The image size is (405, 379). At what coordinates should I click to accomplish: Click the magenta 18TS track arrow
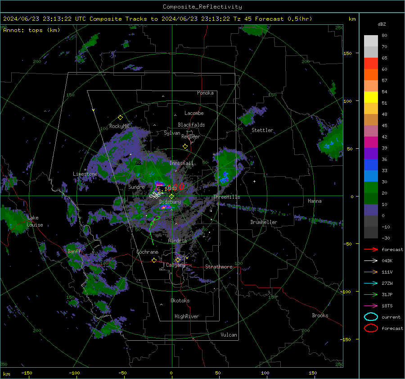click(x=371, y=306)
